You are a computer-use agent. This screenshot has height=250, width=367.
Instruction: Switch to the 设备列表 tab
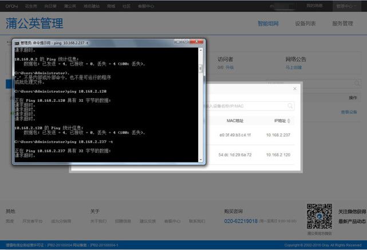(305, 23)
